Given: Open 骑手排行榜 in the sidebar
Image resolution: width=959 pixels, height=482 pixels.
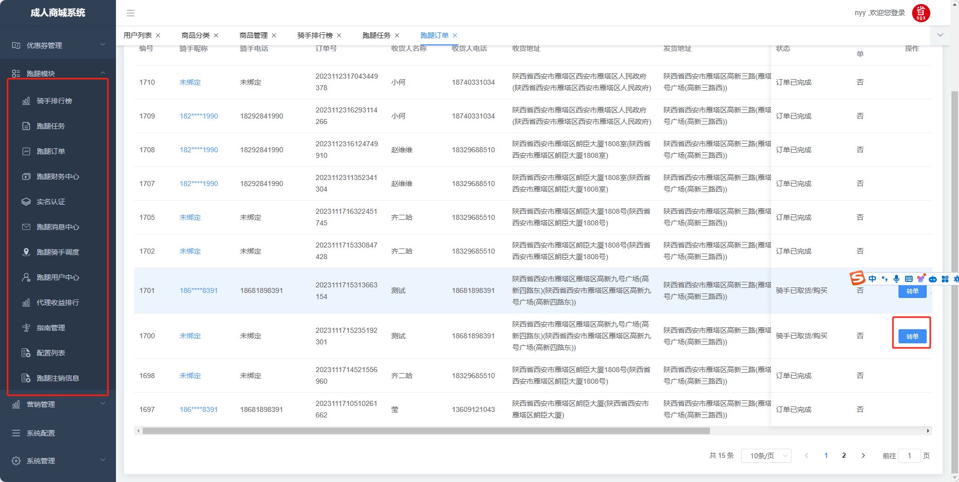Looking at the screenshot, I should 54,101.
